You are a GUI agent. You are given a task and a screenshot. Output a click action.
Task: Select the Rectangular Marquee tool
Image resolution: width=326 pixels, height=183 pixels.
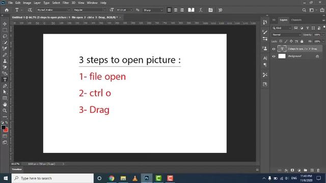[x=5, y=30]
